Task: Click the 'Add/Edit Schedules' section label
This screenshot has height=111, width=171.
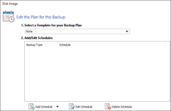Action: click(x=37, y=38)
